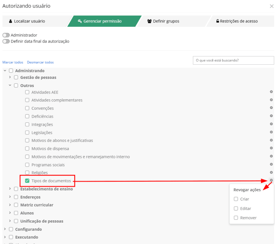
Task: Uncheck the Tipos de documentos checkbox
Action: tap(27, 181)
